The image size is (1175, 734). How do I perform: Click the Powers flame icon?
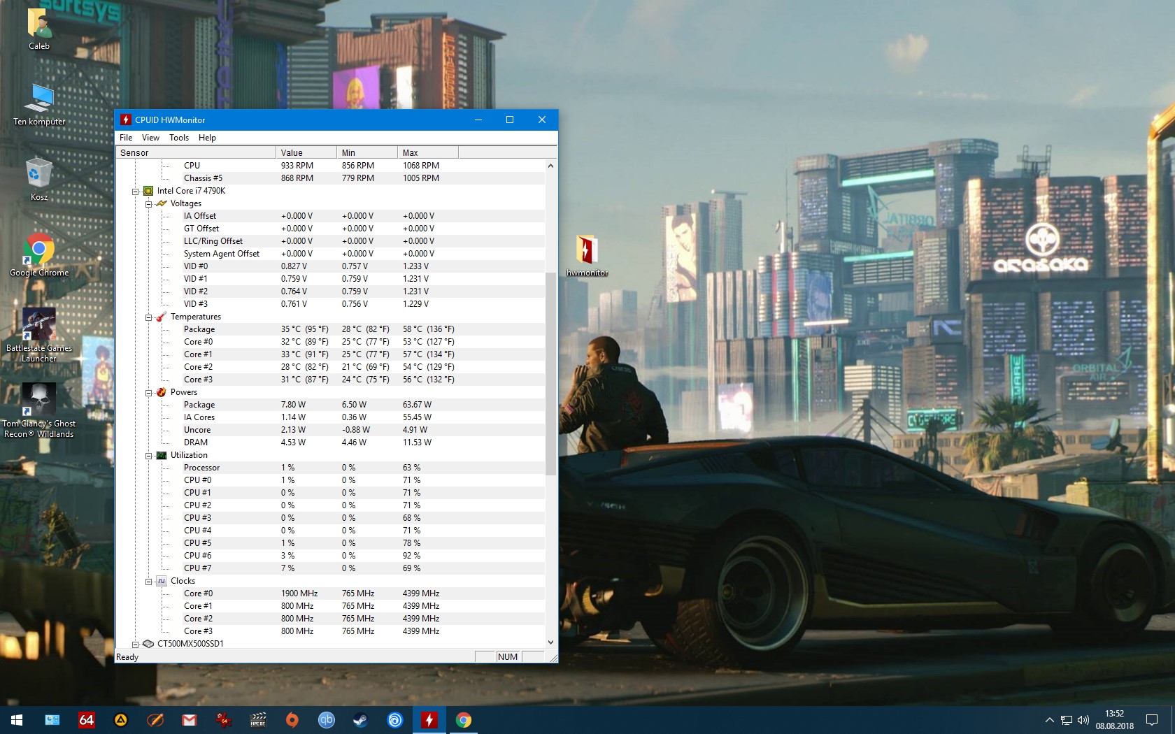(x=162, y=392)
